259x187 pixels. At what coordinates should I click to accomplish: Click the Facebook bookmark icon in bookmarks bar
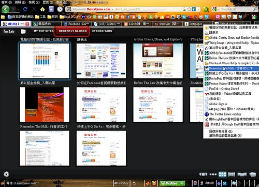tap(128, 17)
